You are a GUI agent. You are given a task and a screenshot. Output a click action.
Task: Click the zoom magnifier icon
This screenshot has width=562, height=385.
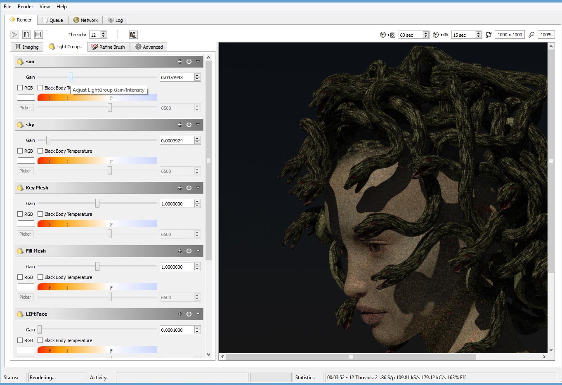click(x=531, y=35)
